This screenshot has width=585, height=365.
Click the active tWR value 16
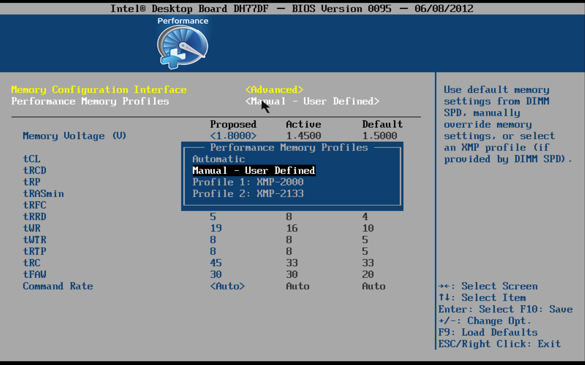click(x=292, y=228)
